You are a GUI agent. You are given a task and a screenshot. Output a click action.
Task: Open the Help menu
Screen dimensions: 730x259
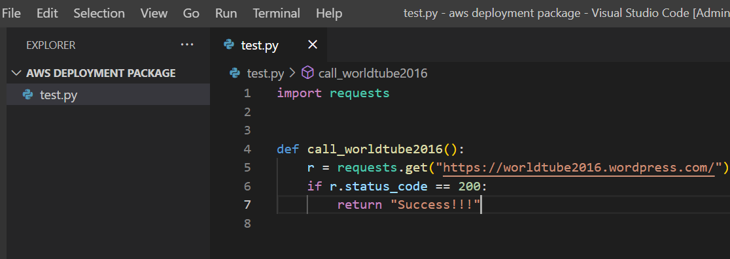[329, 14]
